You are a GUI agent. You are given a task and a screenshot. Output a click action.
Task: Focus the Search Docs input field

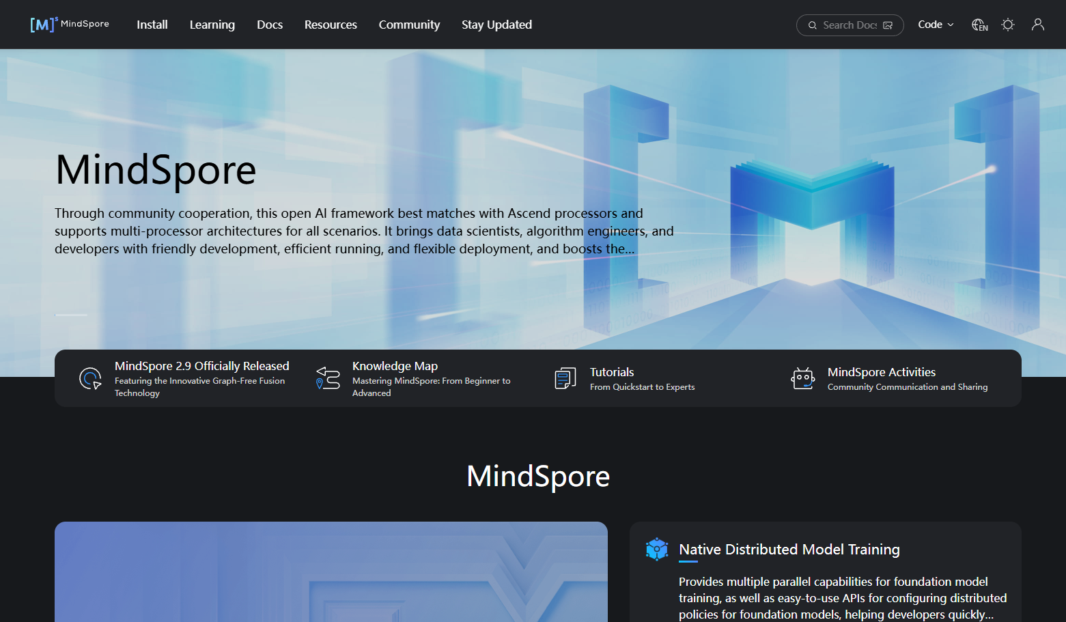click(x=850, y=25)
